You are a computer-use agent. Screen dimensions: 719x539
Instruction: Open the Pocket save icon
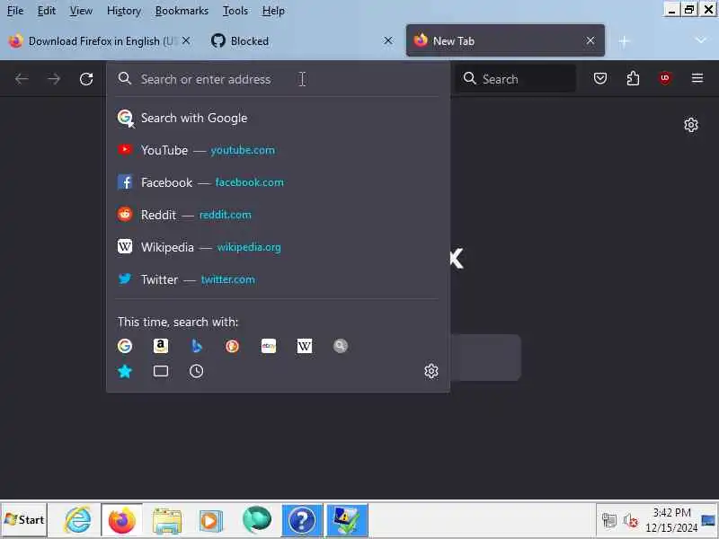600,79
